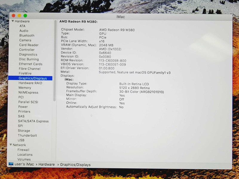Select the highlighted Graphics/Displays row
The image size is (239, 179).
click(x=30, y=78)
